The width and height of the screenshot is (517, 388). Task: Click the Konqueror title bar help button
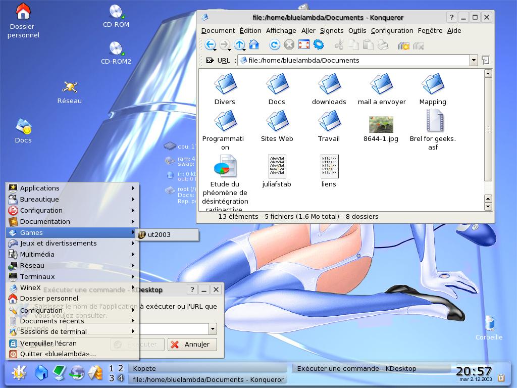coord(451,17)
